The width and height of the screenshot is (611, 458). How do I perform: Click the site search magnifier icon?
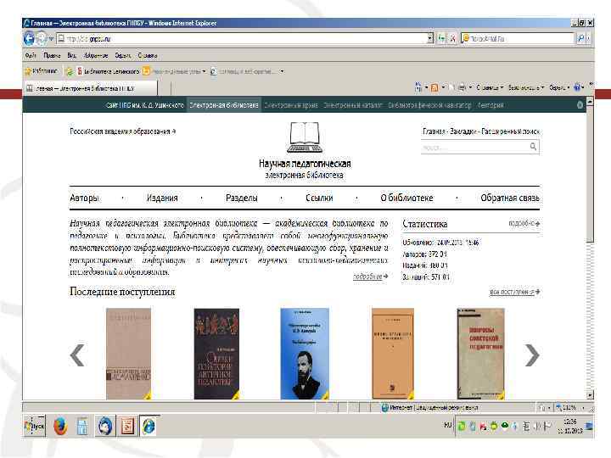click(x=533, y=147)
